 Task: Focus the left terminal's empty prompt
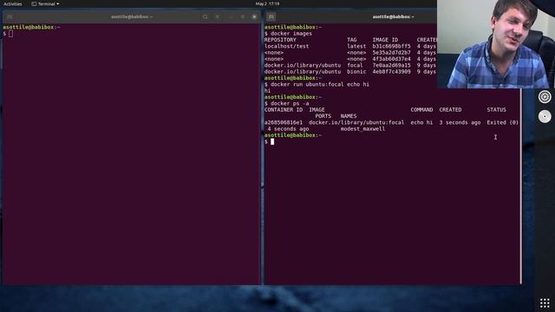(x=11, y=34)
